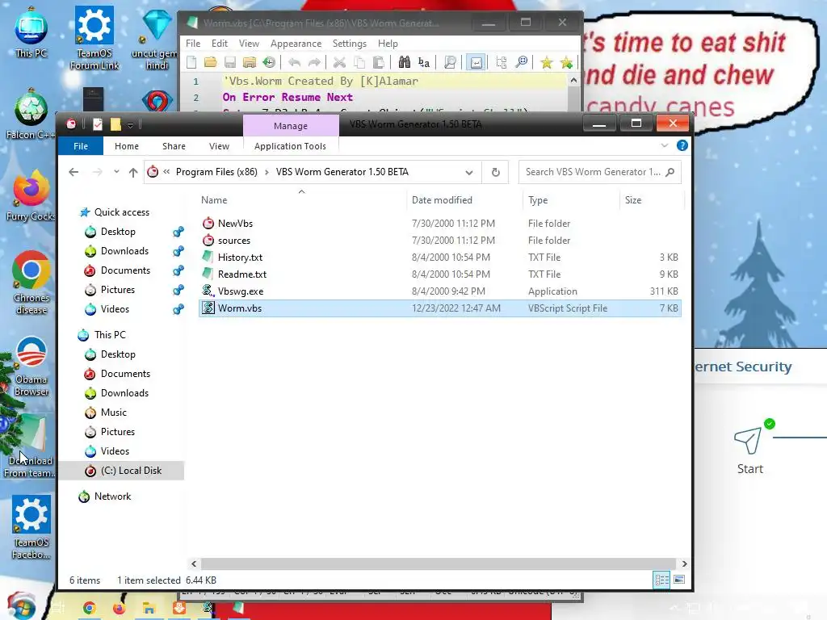Click the Windows Start orb with Santa hat
Image resolution: width=827 pixels, height=620 pixels.
pyautogui.click(x=21, y=606)
